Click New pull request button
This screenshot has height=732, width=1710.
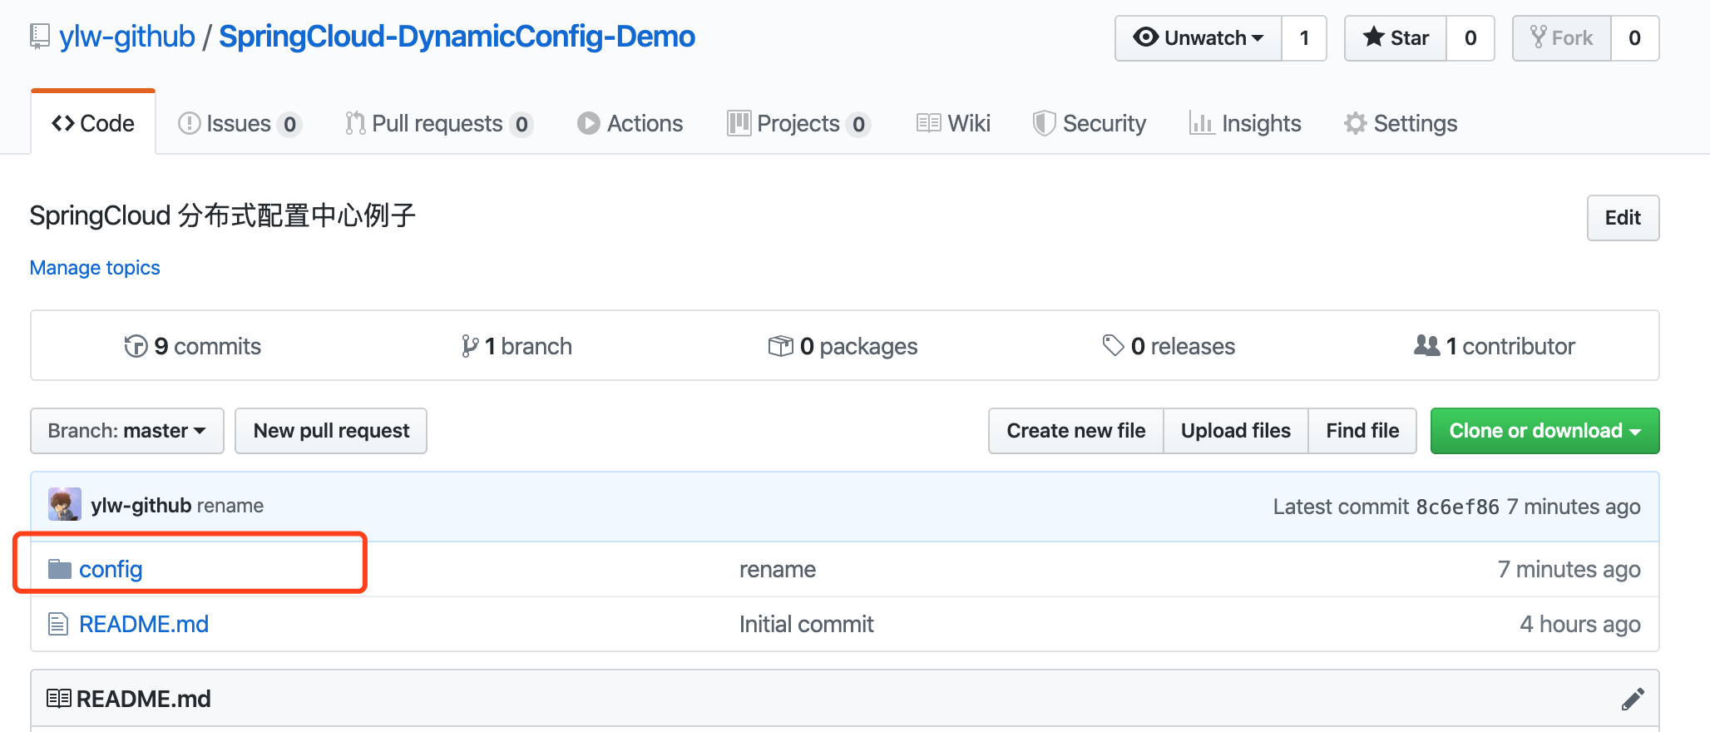331,431
